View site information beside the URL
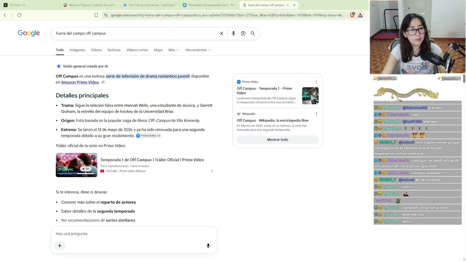The height and width of the screenshot is (262, 466). (106, 15)
